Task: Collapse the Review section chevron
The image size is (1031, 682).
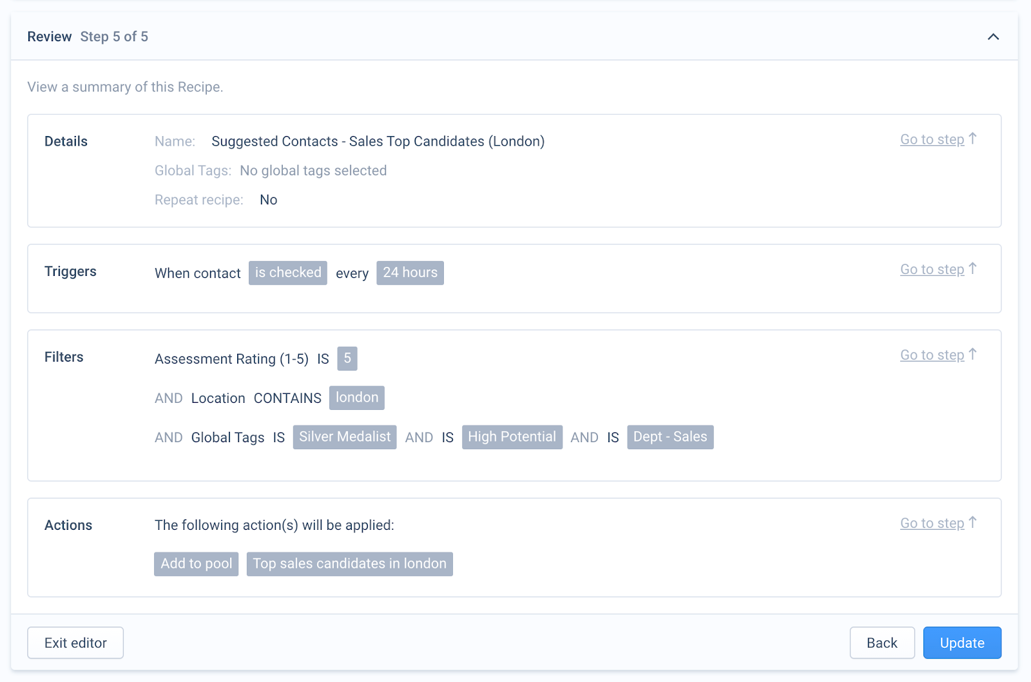Action: (993, 37)
